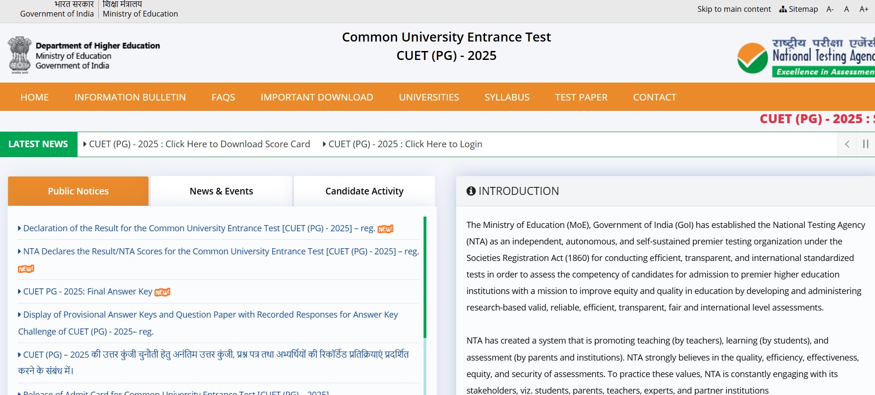Open CUET PG 2025 Final Answer Key notice

click(x=87, y=292)
